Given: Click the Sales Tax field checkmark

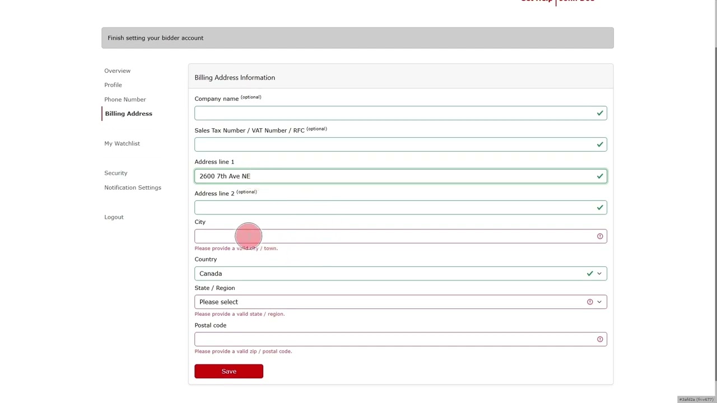Looking at the screenshot, I should pos(600,144).
